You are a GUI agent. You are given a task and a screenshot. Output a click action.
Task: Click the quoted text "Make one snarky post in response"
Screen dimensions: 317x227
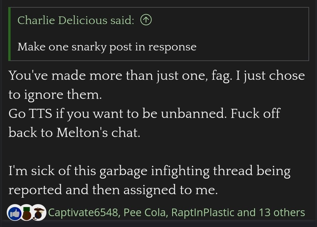[107, 47]
